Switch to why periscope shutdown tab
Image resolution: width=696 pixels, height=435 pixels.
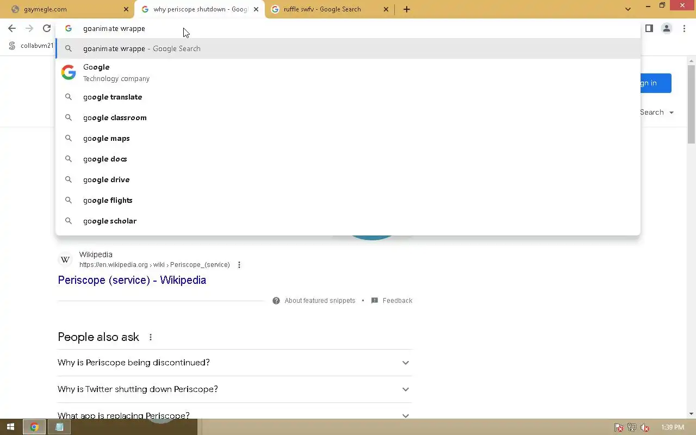200,9
